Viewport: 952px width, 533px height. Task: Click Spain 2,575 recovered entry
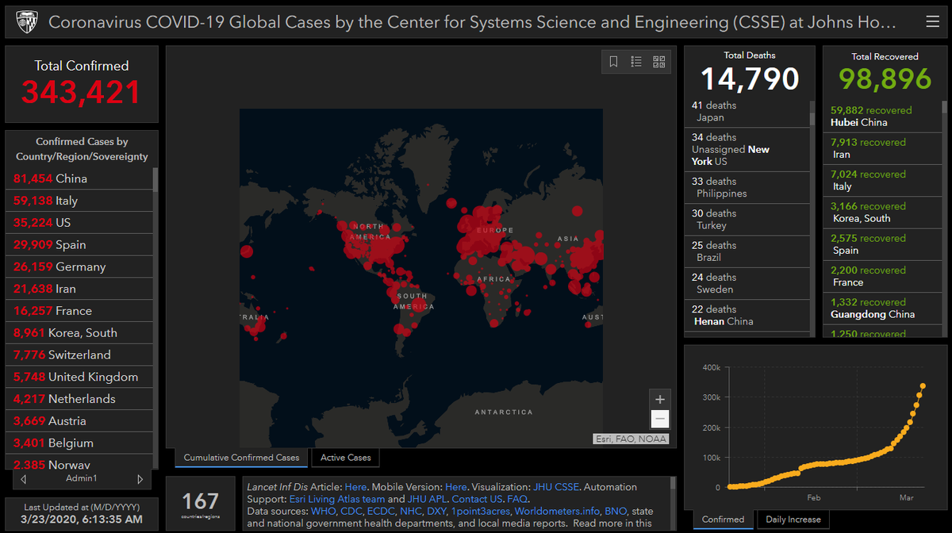click(881, 244)
